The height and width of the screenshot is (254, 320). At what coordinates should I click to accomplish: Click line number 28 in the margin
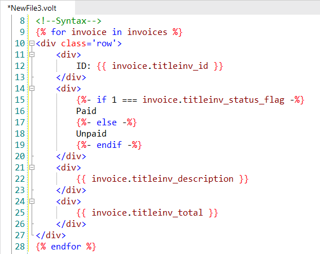[x=20, y=247]
